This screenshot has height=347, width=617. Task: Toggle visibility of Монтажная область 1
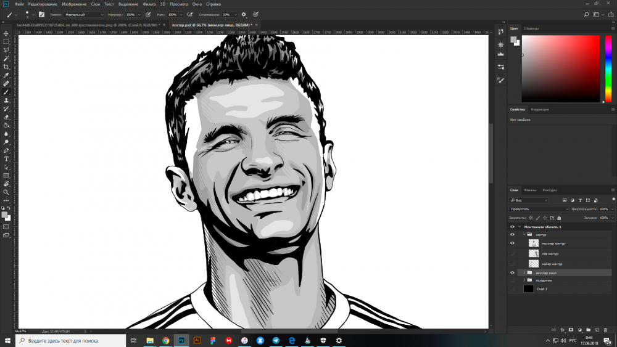(x=512, y=227)
